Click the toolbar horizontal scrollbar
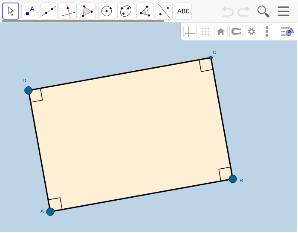The width and height of the screenshot is (298, 233). 83,21
